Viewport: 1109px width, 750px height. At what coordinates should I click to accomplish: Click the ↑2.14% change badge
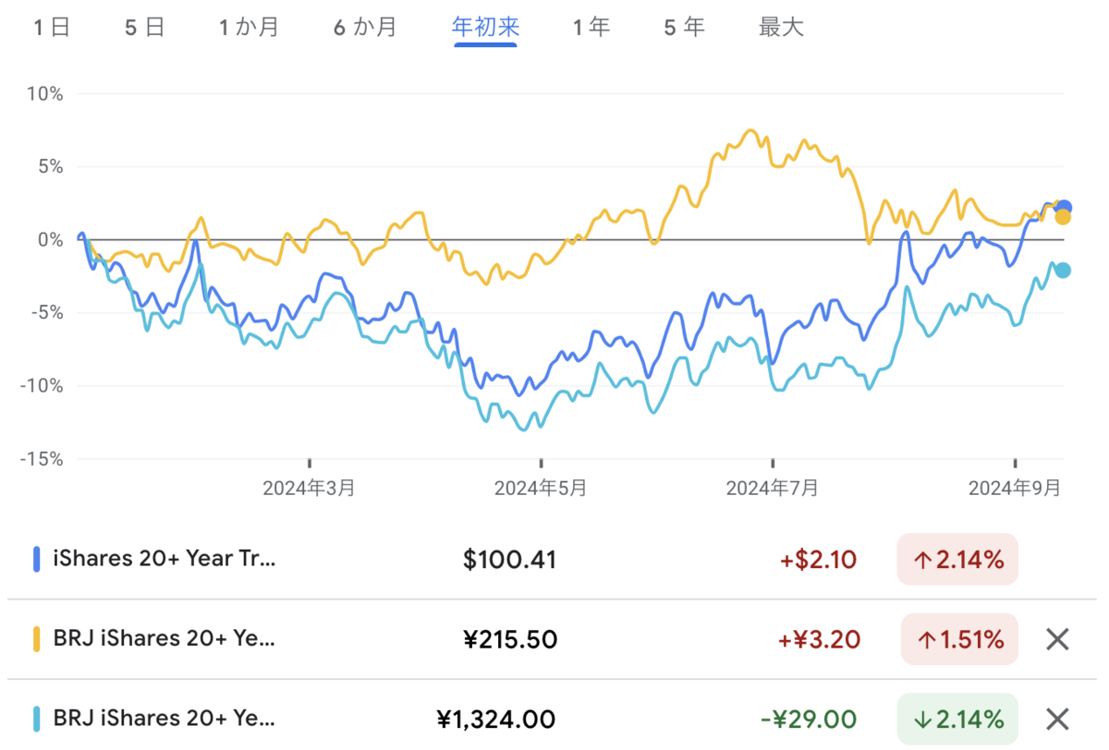pos(957,559)
